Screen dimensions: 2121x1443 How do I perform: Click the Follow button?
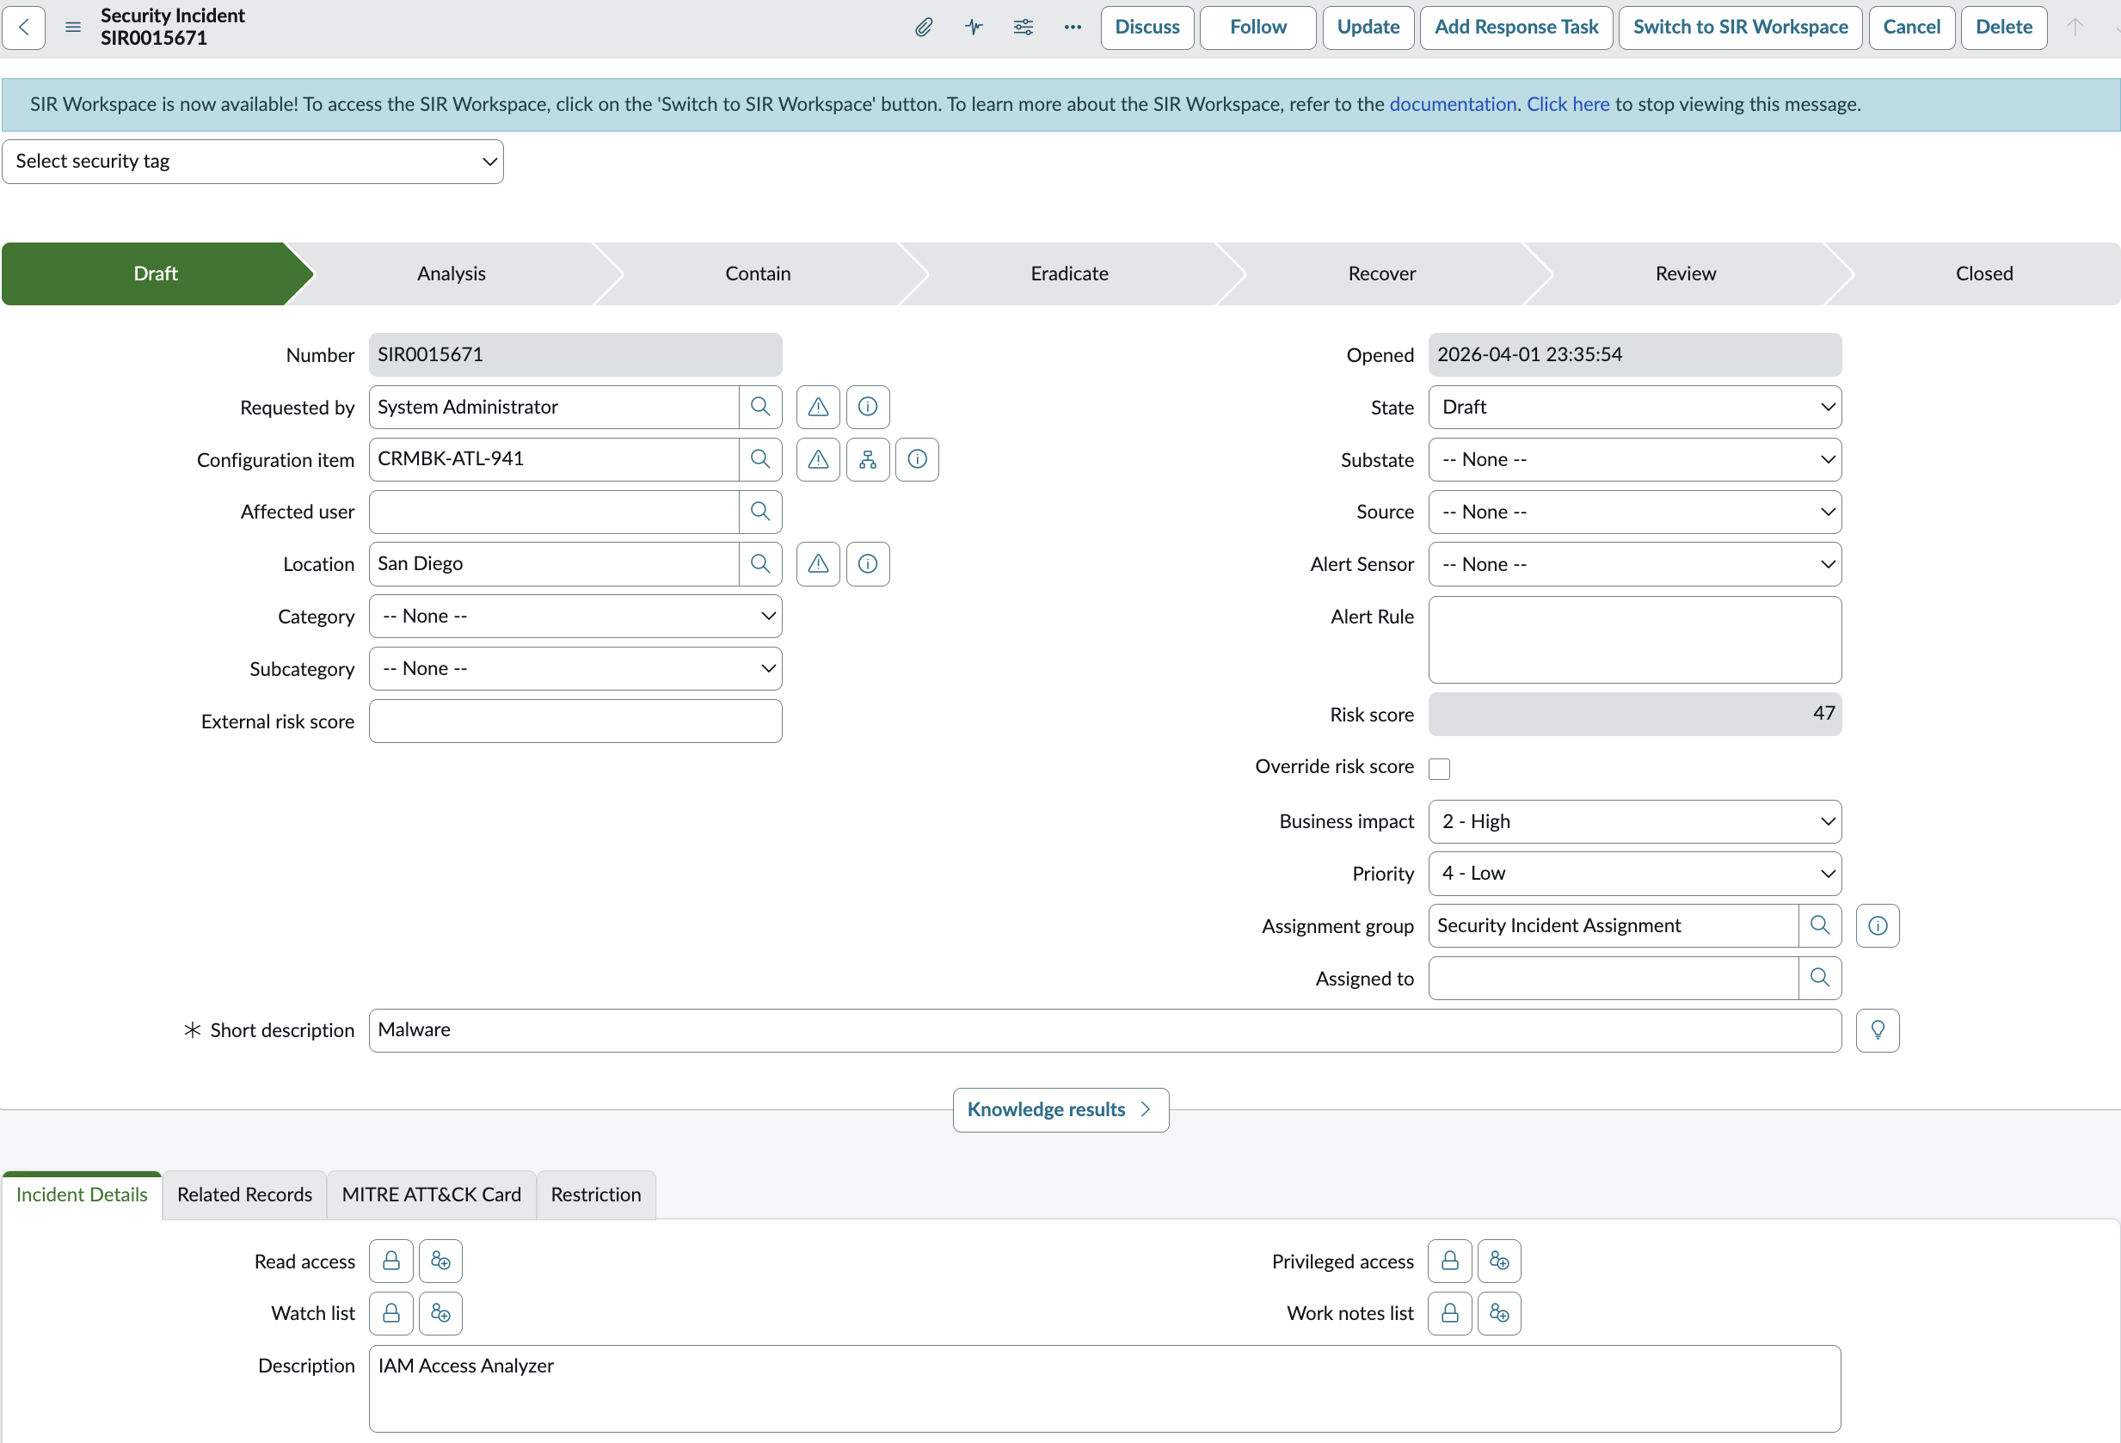pos(1257,28)
